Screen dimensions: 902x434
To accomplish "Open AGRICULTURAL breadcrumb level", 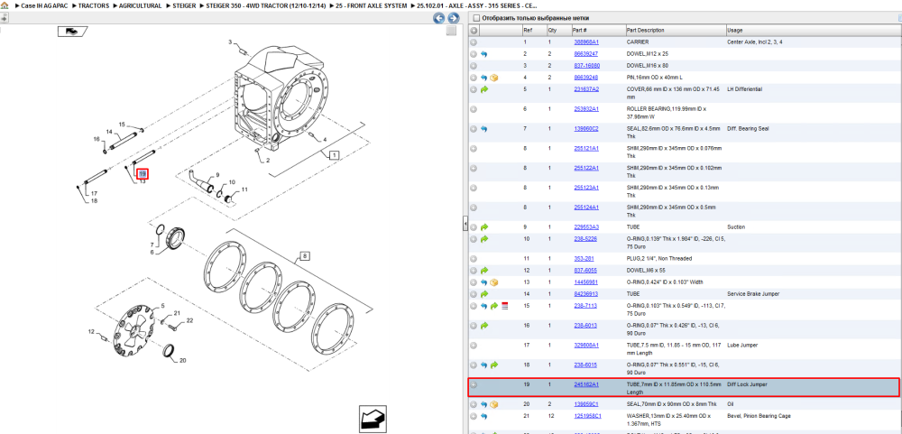I will tap(141, 5).
